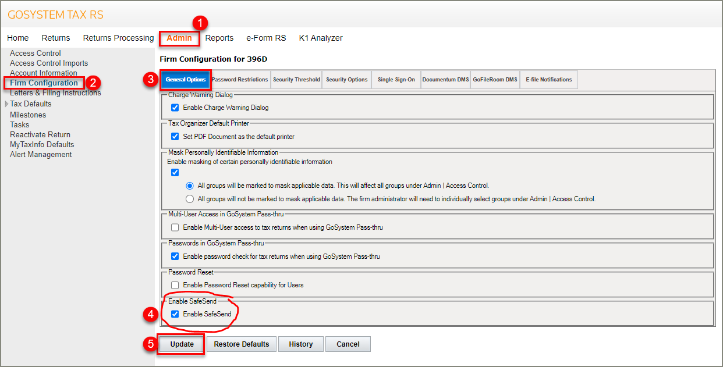Image resolution: width=723 pixels, height=367 pixels.
Task: Check Enable Password Reset capability for Users
Action: pyautogui.click(x=175, y=285)
